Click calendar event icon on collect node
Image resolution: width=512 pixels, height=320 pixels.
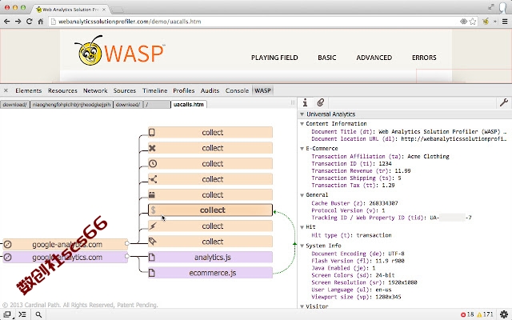click(x=152, y=195)
